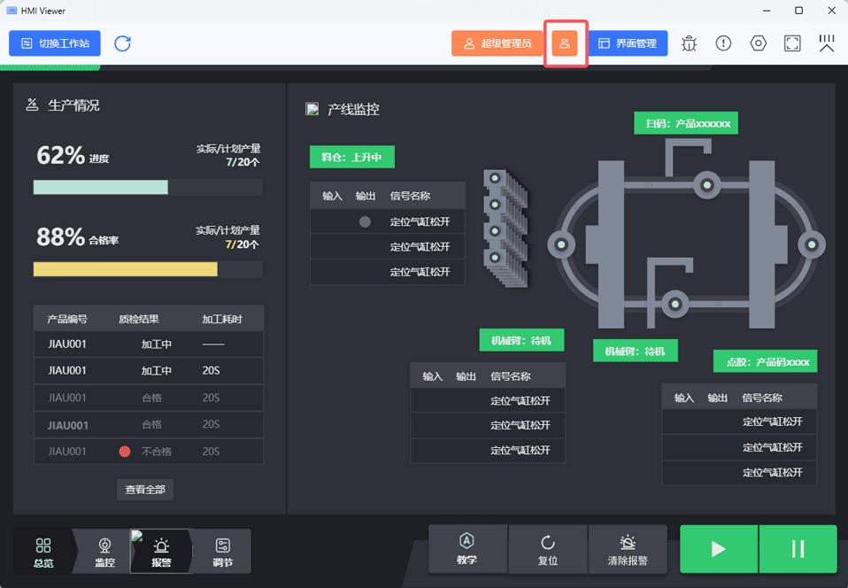
Task: Click the 复位 reset button
Action: coord(548,550)
